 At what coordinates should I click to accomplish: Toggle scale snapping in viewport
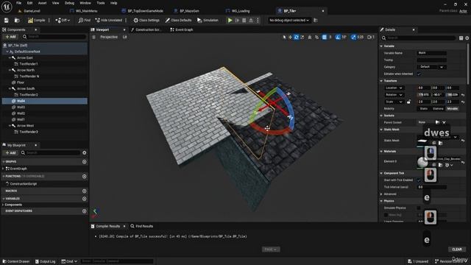click(x=353, y=37)
